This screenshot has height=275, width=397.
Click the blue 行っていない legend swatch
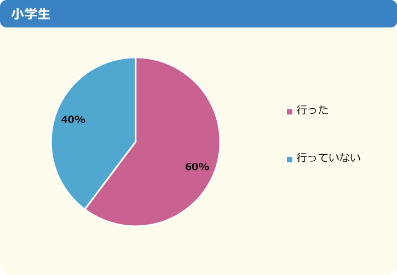[x=290, y=159]
